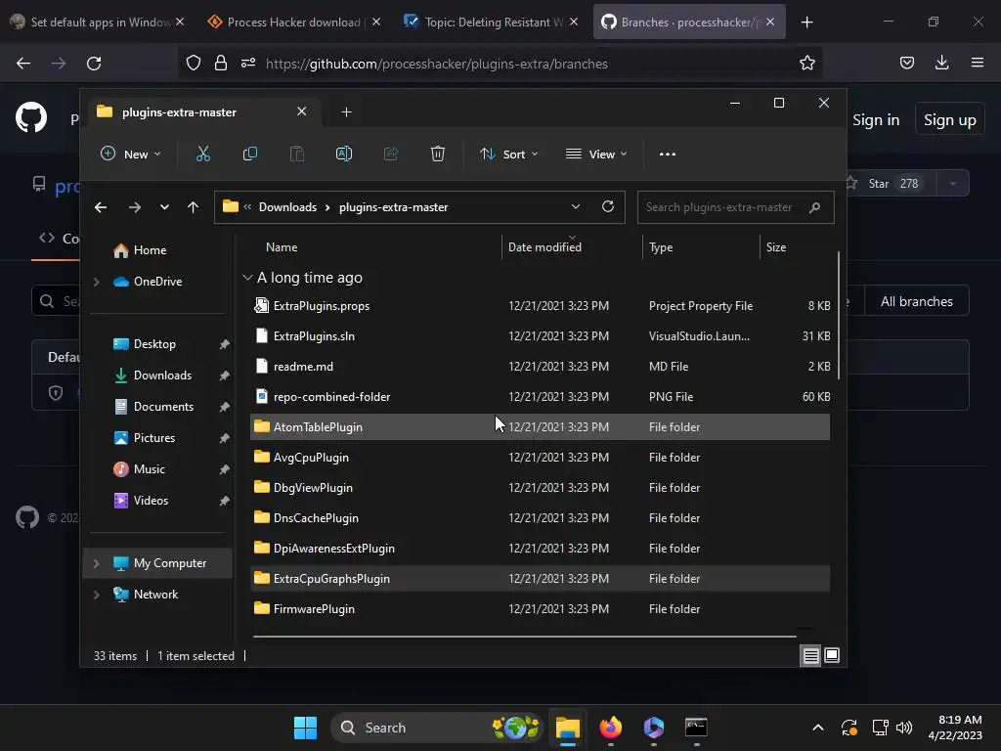Click the Copy icon in Explorer toolbar
Viewport: 1001px width, 751px height.
250,154
